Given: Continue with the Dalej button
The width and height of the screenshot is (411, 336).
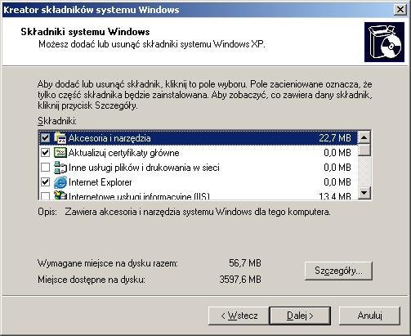Looking at the screenshot, I should click(300, 316).
